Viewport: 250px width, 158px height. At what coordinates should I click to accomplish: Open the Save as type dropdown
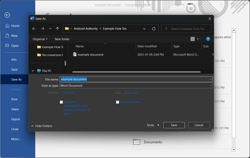coord(136,86)
